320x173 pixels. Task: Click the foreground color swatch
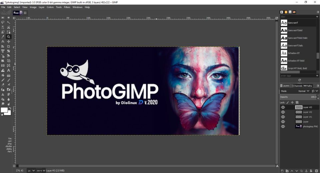click(4, 110)
